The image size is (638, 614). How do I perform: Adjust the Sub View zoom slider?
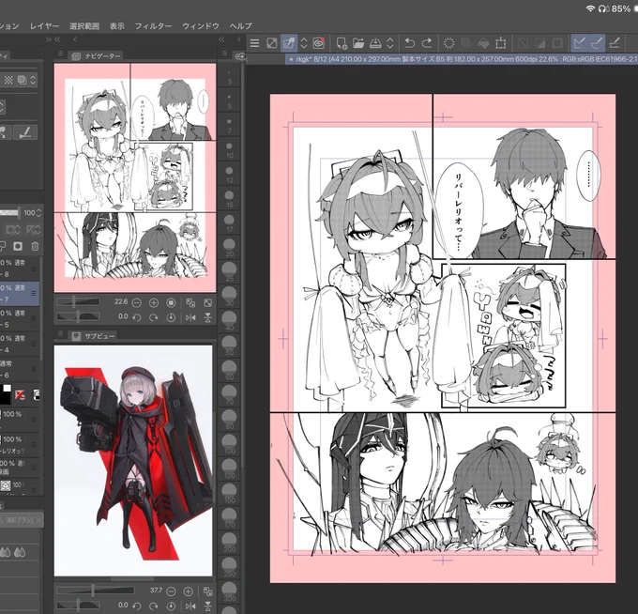(95, 591)
